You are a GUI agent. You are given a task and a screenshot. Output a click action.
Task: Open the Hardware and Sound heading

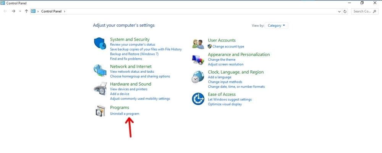click(131, 84)
